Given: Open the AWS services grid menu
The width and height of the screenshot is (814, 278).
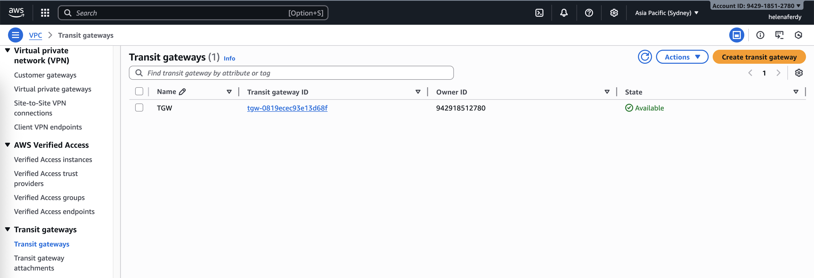Looking at the screenshot, I should (x=45, y=13).
